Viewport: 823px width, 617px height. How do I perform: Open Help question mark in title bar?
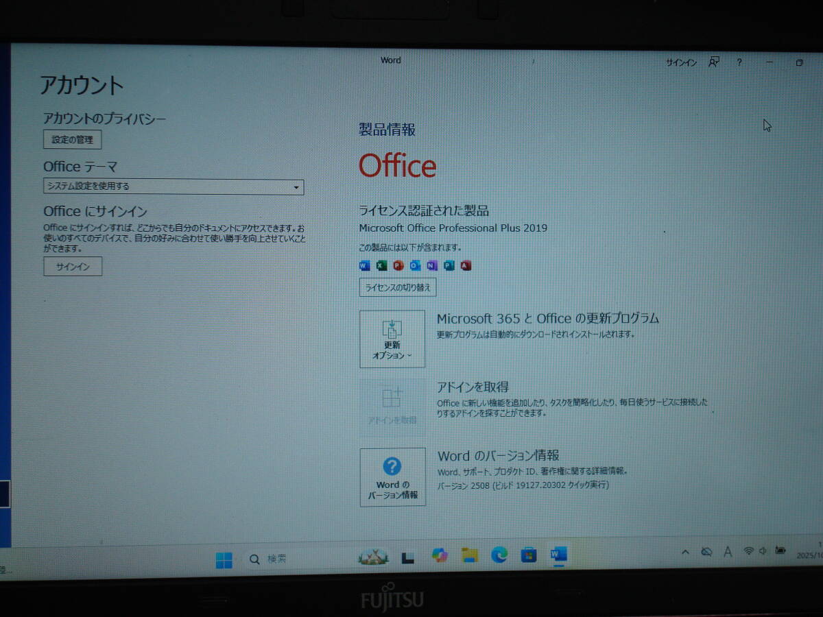(739, 62)
